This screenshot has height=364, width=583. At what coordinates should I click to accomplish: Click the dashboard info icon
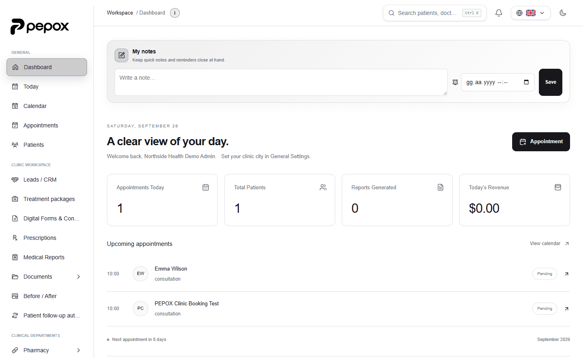click(x=175, y=13)
